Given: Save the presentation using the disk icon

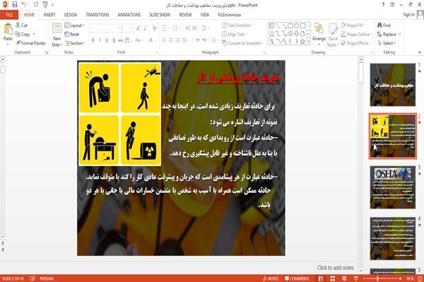Looking at the screenshot, I should coord(15,5).
